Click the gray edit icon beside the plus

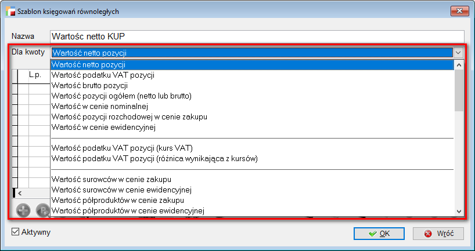42,210
